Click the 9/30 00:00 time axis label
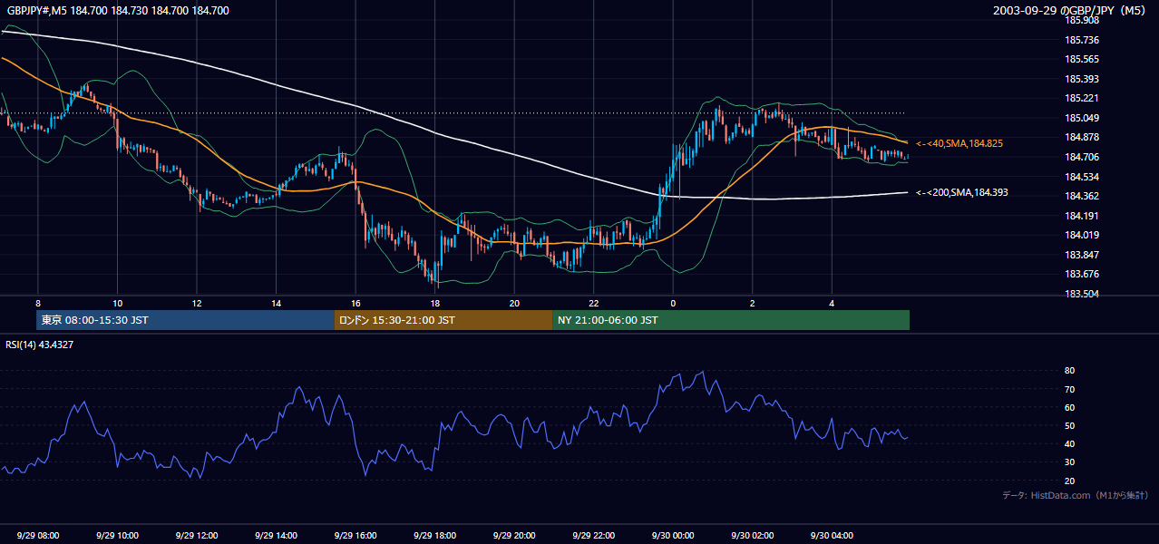 673,535
